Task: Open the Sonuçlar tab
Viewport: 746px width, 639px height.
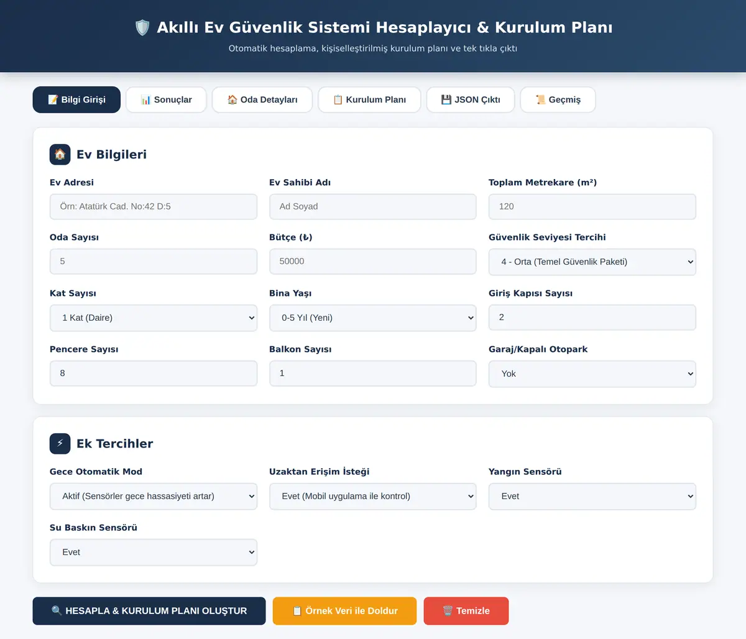Action: coord(166,99)
